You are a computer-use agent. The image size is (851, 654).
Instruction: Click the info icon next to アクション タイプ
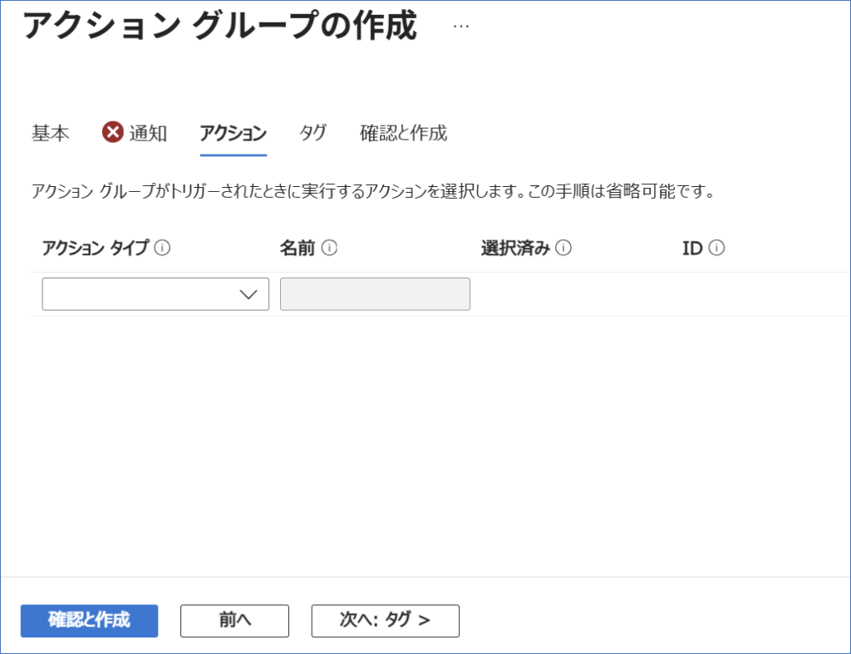(163, 248)
